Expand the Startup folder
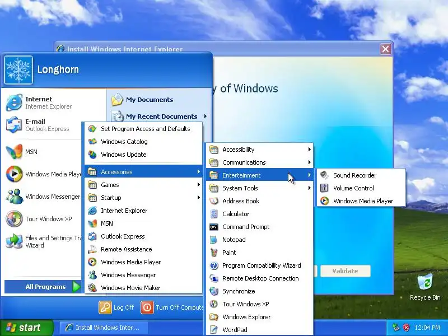Screen dimensions: 448x336 143,198
